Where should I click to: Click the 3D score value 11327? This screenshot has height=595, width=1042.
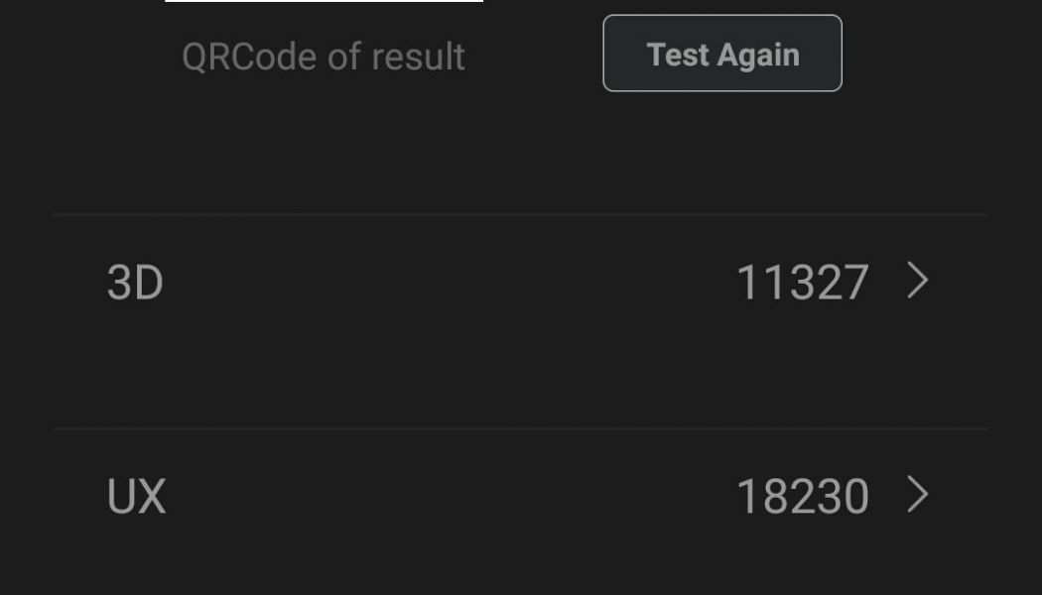tap(802, 283)
